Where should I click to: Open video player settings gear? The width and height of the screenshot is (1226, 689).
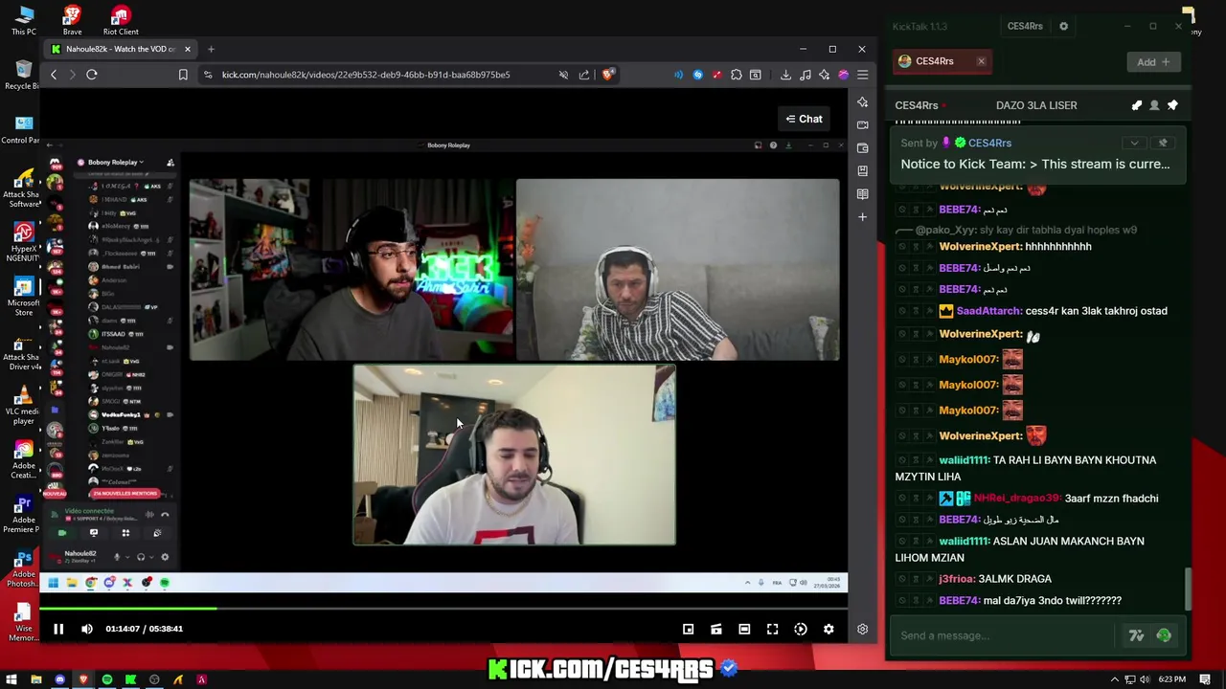point(829,629)
